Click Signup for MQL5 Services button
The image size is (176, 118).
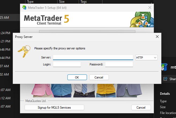pyautogui.click(x=54, y=108)
